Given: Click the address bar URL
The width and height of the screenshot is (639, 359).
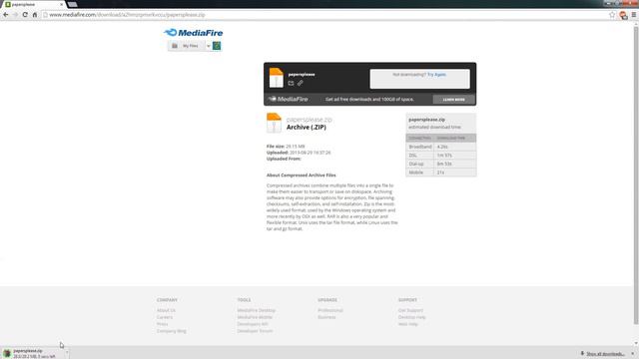Looking at the screenshot, I should [x=127, y=15].
